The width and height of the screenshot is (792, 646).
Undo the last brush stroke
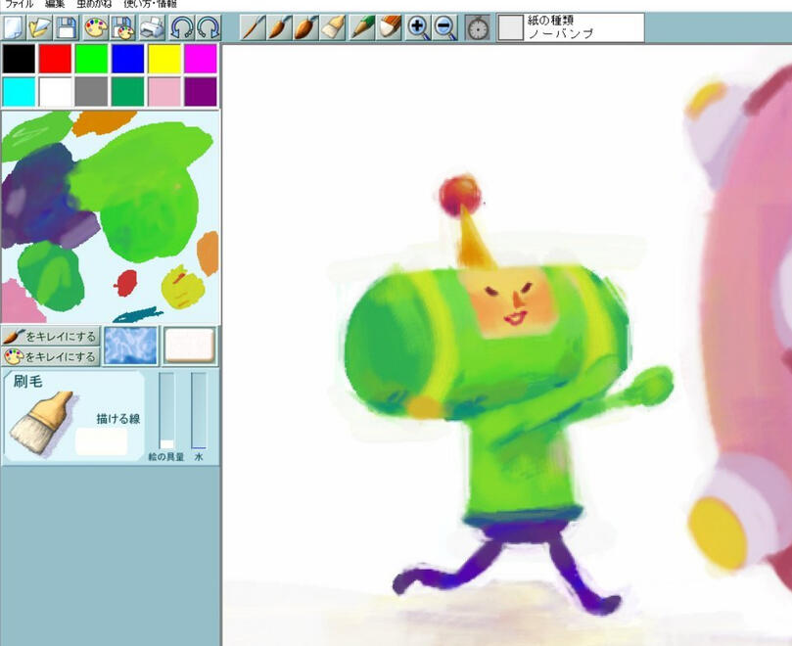point(182,27)
